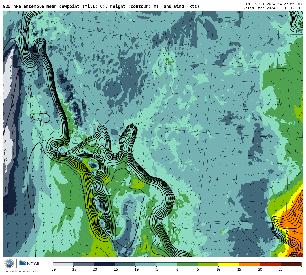This screenshot has height=275, width=306.
Task: Click the ensemble.ucar.edu text
Action: click(x=22, y=271)
